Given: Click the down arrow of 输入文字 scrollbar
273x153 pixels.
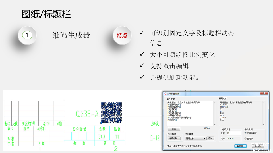Looking at the screenshot, I should [x=215, y=125].
